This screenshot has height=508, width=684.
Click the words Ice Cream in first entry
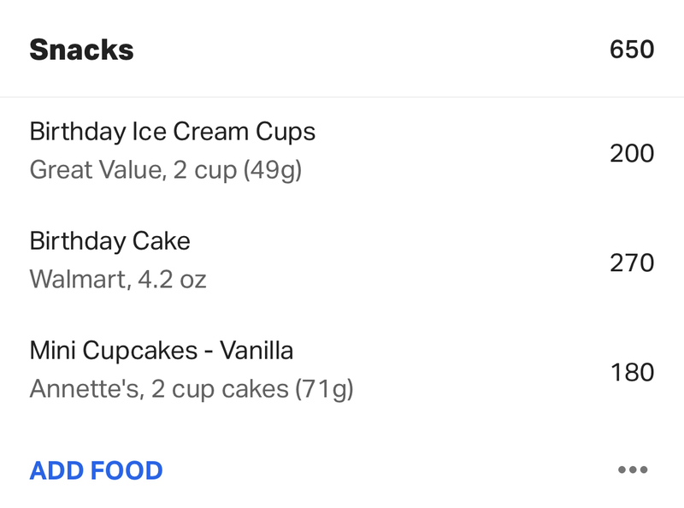pyautogui.click(x=190, y=132)
